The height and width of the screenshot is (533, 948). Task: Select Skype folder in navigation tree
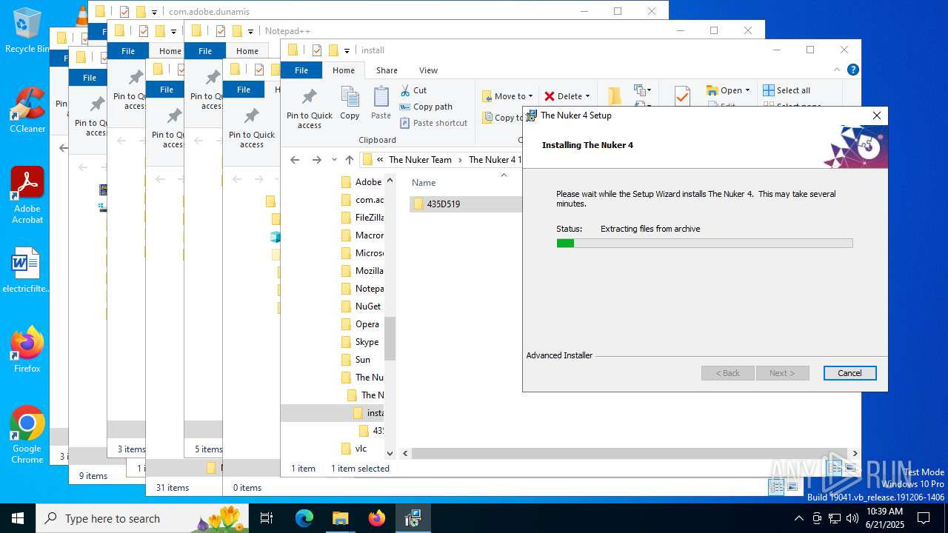point(360,342)
